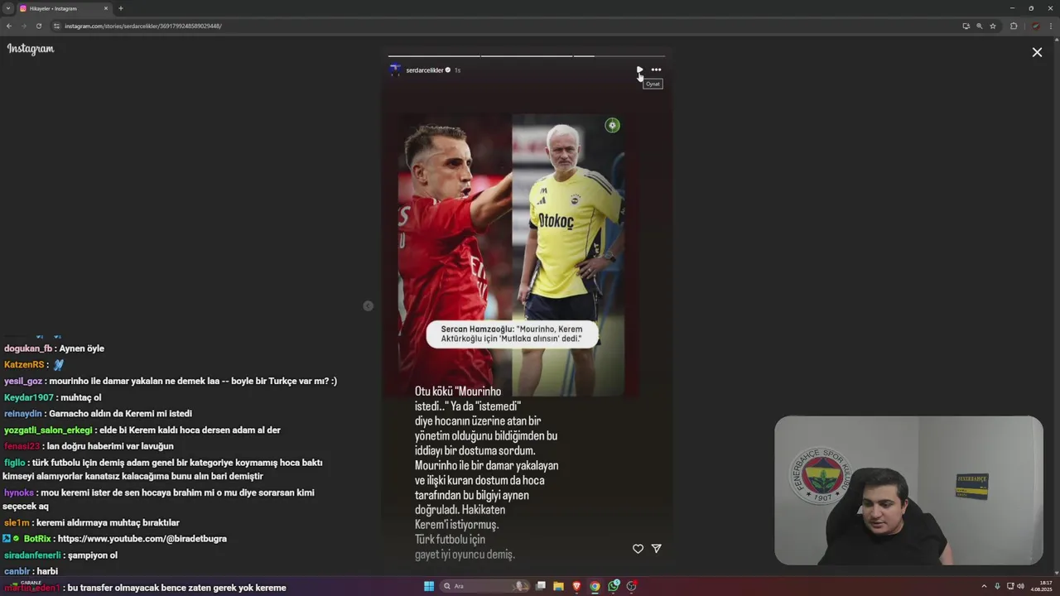Open the serdarcelikler profile avatar
The height and width of the screenshot is (596, 1060).
pyautogui.click(x=395, y=70)
